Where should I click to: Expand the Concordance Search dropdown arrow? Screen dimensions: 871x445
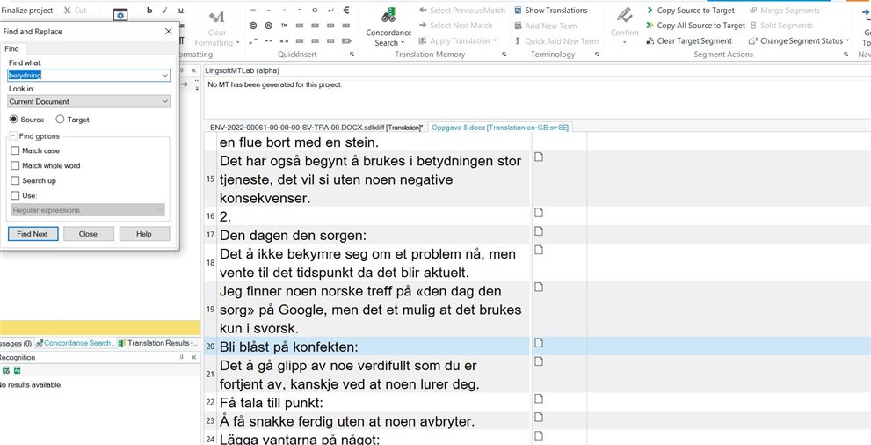point(402,43)
